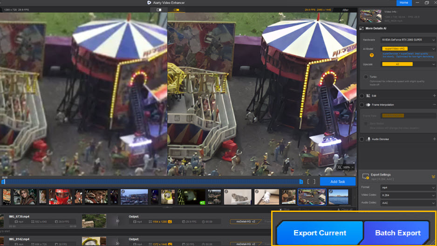Collapse Export Settings with double chevron

tap(433, 177)
